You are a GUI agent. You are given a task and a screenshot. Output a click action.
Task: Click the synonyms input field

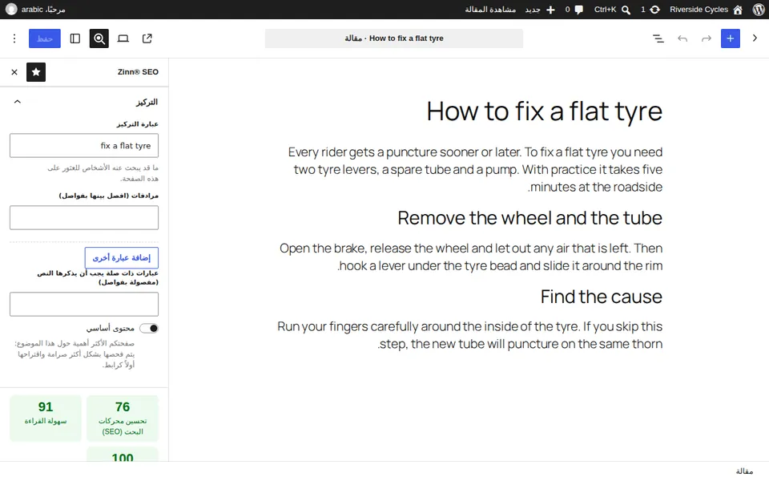(84, 217)
